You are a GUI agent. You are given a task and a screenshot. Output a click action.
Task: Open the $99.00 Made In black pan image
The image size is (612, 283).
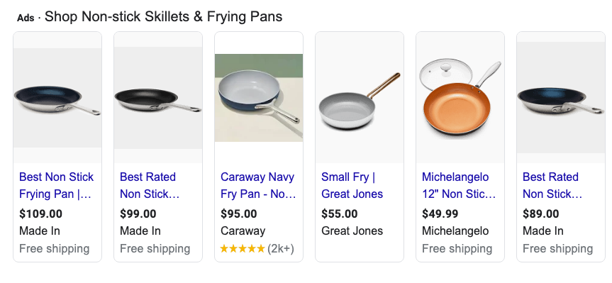click(158, 98)
